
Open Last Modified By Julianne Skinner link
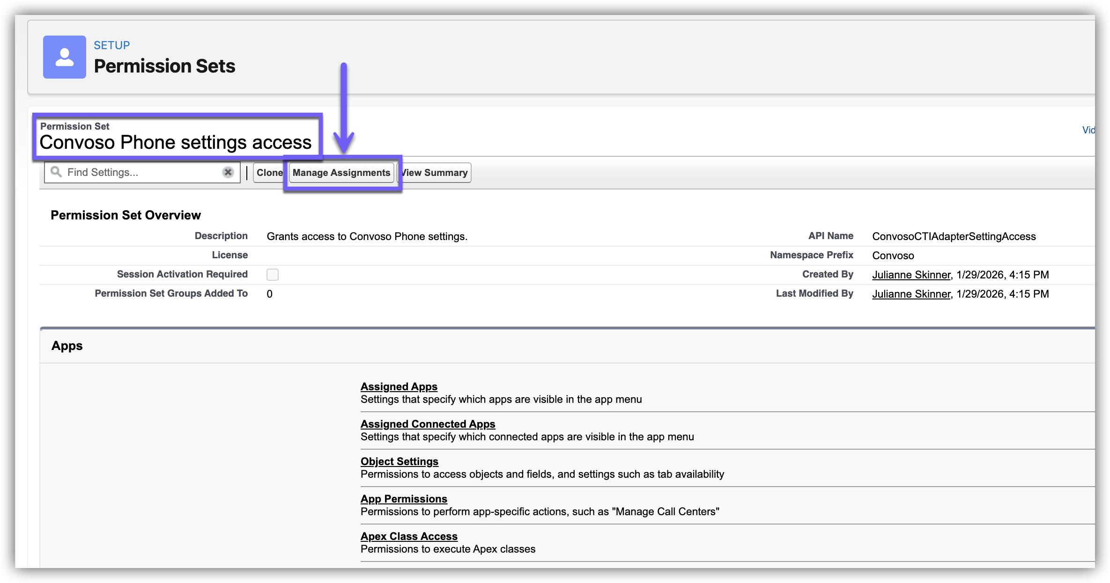pos(911,294)
